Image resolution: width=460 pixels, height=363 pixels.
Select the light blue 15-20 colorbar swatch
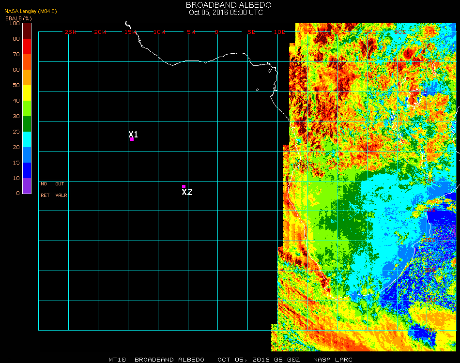27,155
